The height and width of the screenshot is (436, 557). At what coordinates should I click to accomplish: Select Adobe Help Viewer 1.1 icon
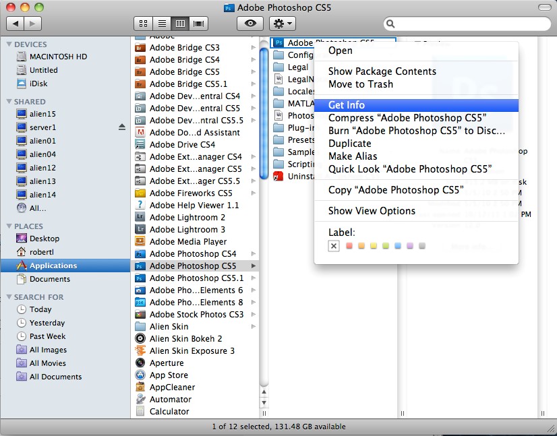coord(140,206)
